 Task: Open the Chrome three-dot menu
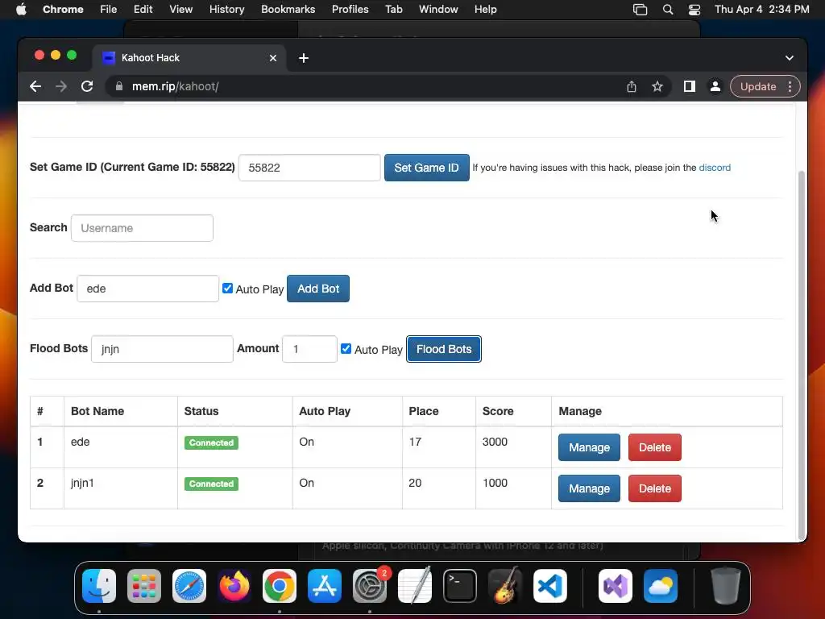790,86
